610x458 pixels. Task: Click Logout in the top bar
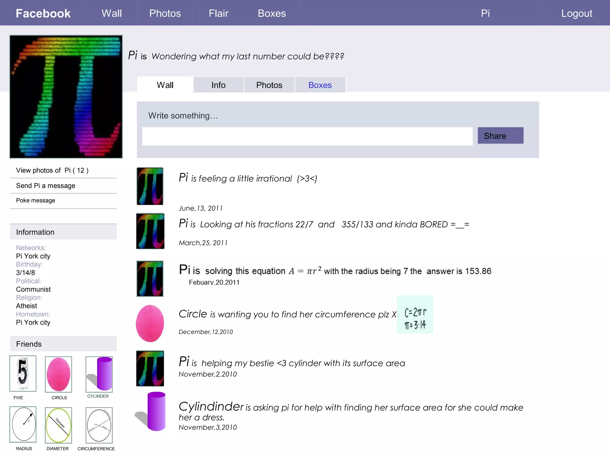[577, 13]
